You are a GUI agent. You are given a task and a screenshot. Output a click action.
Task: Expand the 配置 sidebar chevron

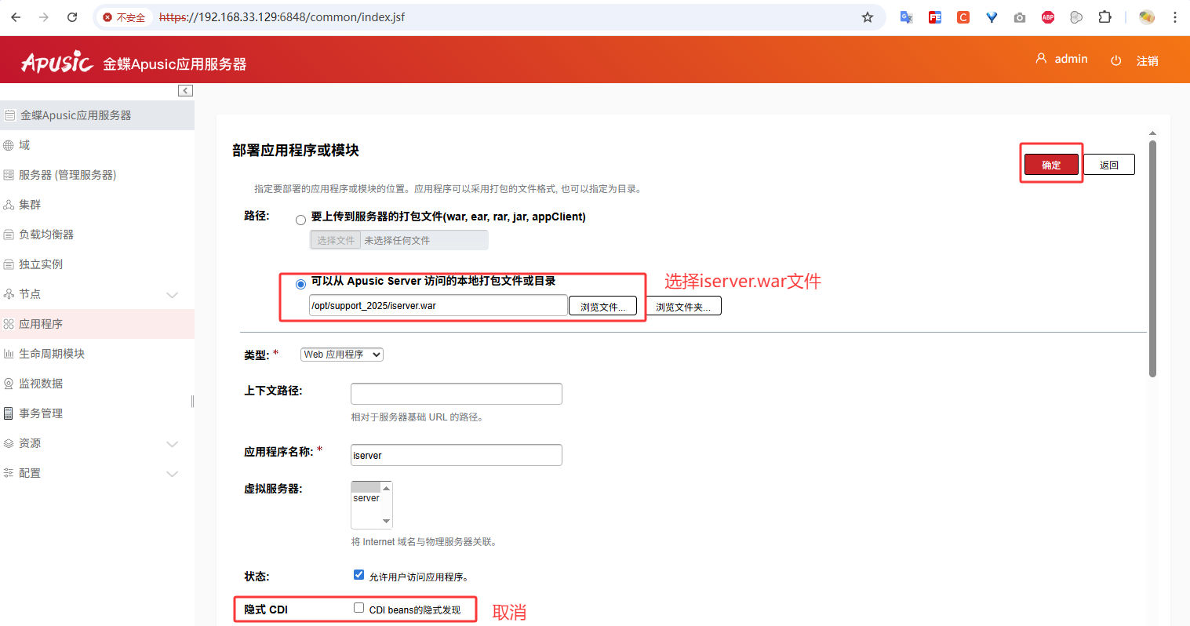173,474
